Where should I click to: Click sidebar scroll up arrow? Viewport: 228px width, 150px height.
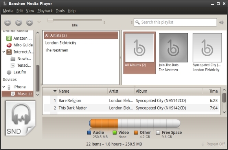[x=37, y=33]
